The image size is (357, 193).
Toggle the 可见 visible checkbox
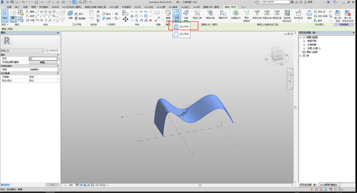tap(31, 58)
